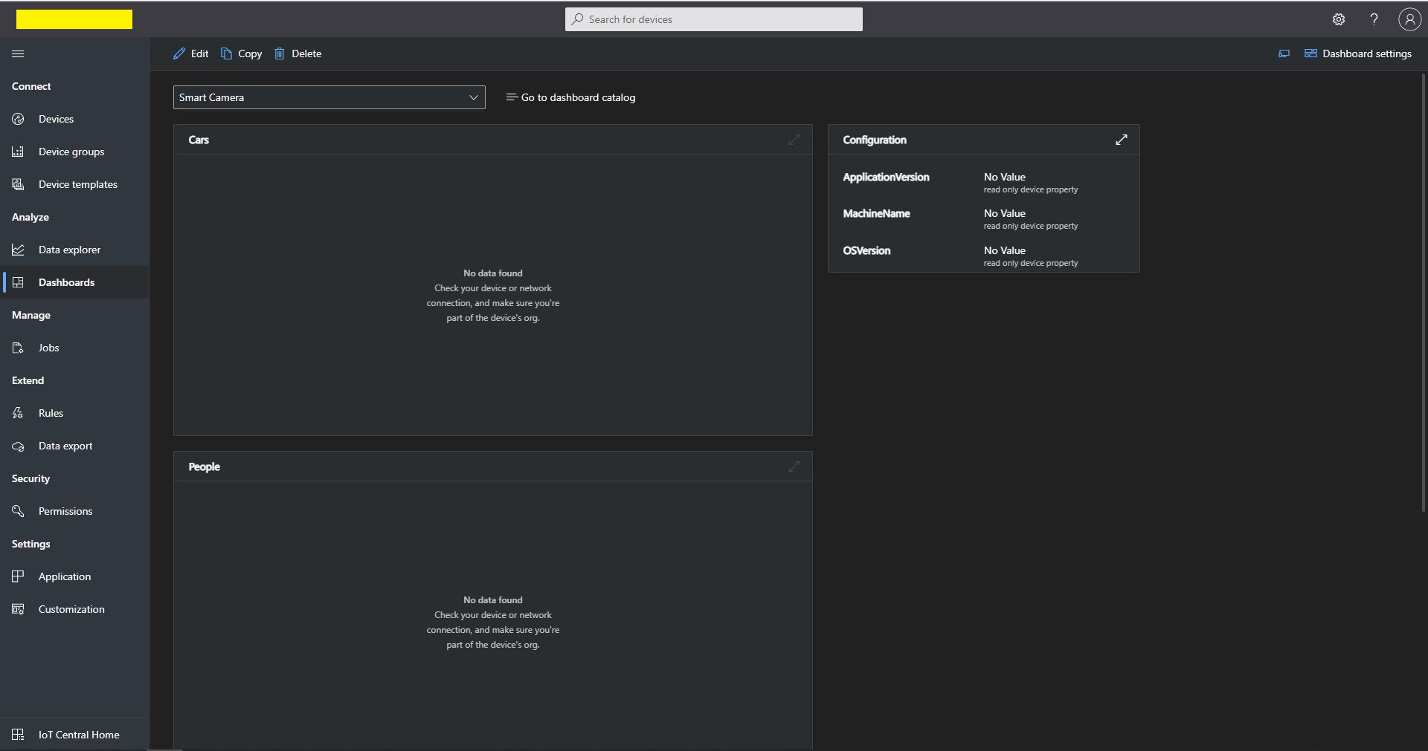Navigate to Rules section
This screenshot has height=751, width=1428.
[51, 413]
